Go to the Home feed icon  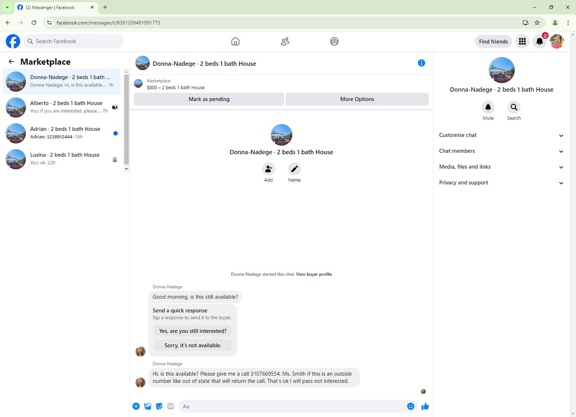235,41
